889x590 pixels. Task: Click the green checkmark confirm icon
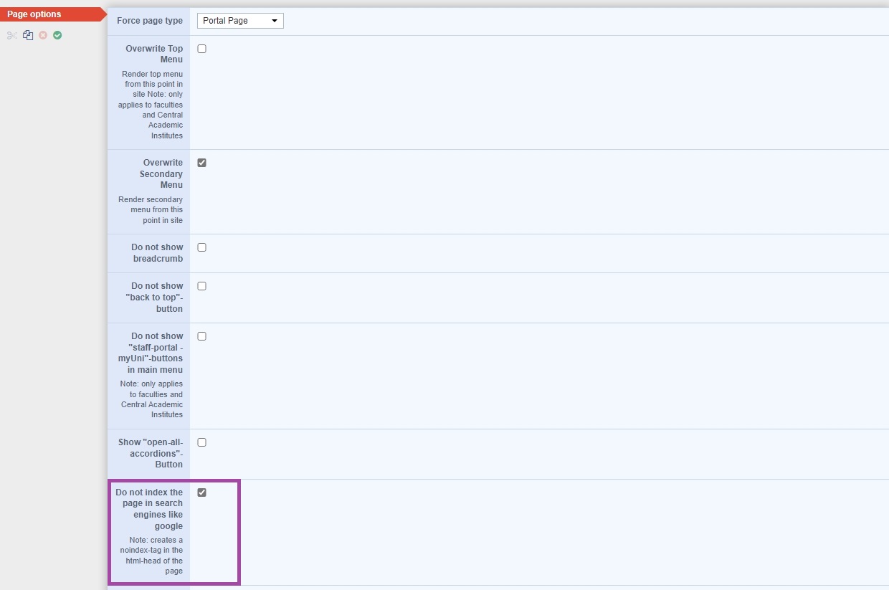(x=57, y=35)
